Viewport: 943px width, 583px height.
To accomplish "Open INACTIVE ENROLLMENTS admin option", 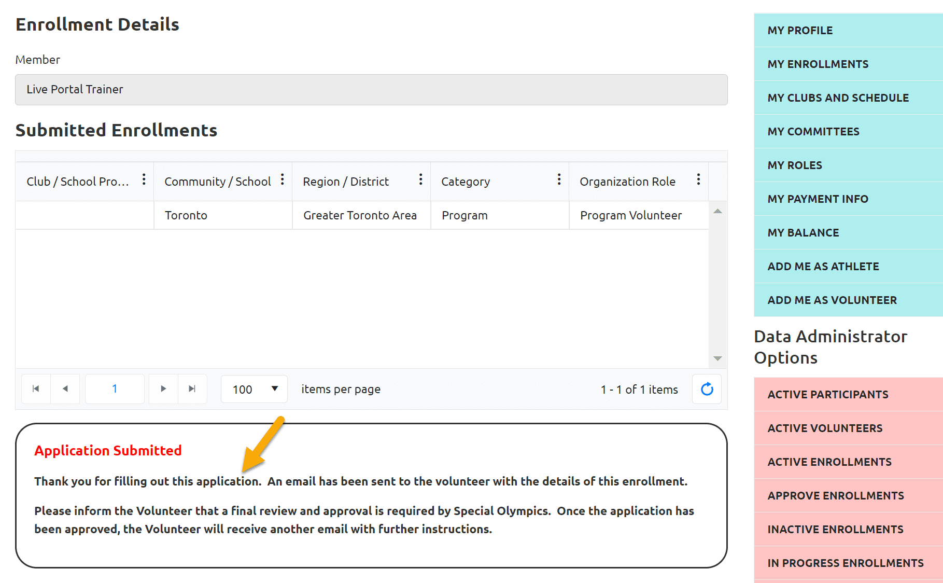I will 848,530.
